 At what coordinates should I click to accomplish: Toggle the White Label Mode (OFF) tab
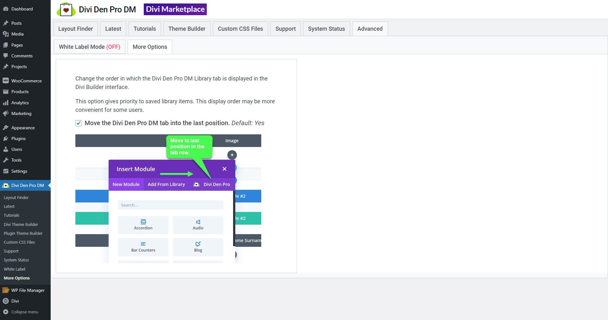point(89,47)
